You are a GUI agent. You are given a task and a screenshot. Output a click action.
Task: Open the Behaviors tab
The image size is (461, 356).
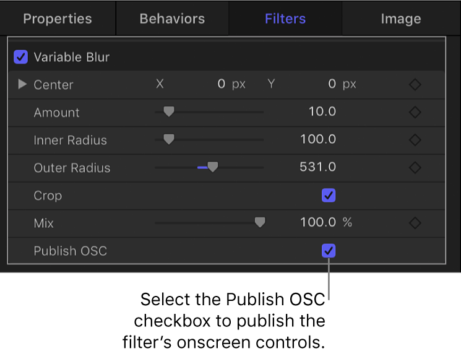pyautogui.click(x=172, y=19)
